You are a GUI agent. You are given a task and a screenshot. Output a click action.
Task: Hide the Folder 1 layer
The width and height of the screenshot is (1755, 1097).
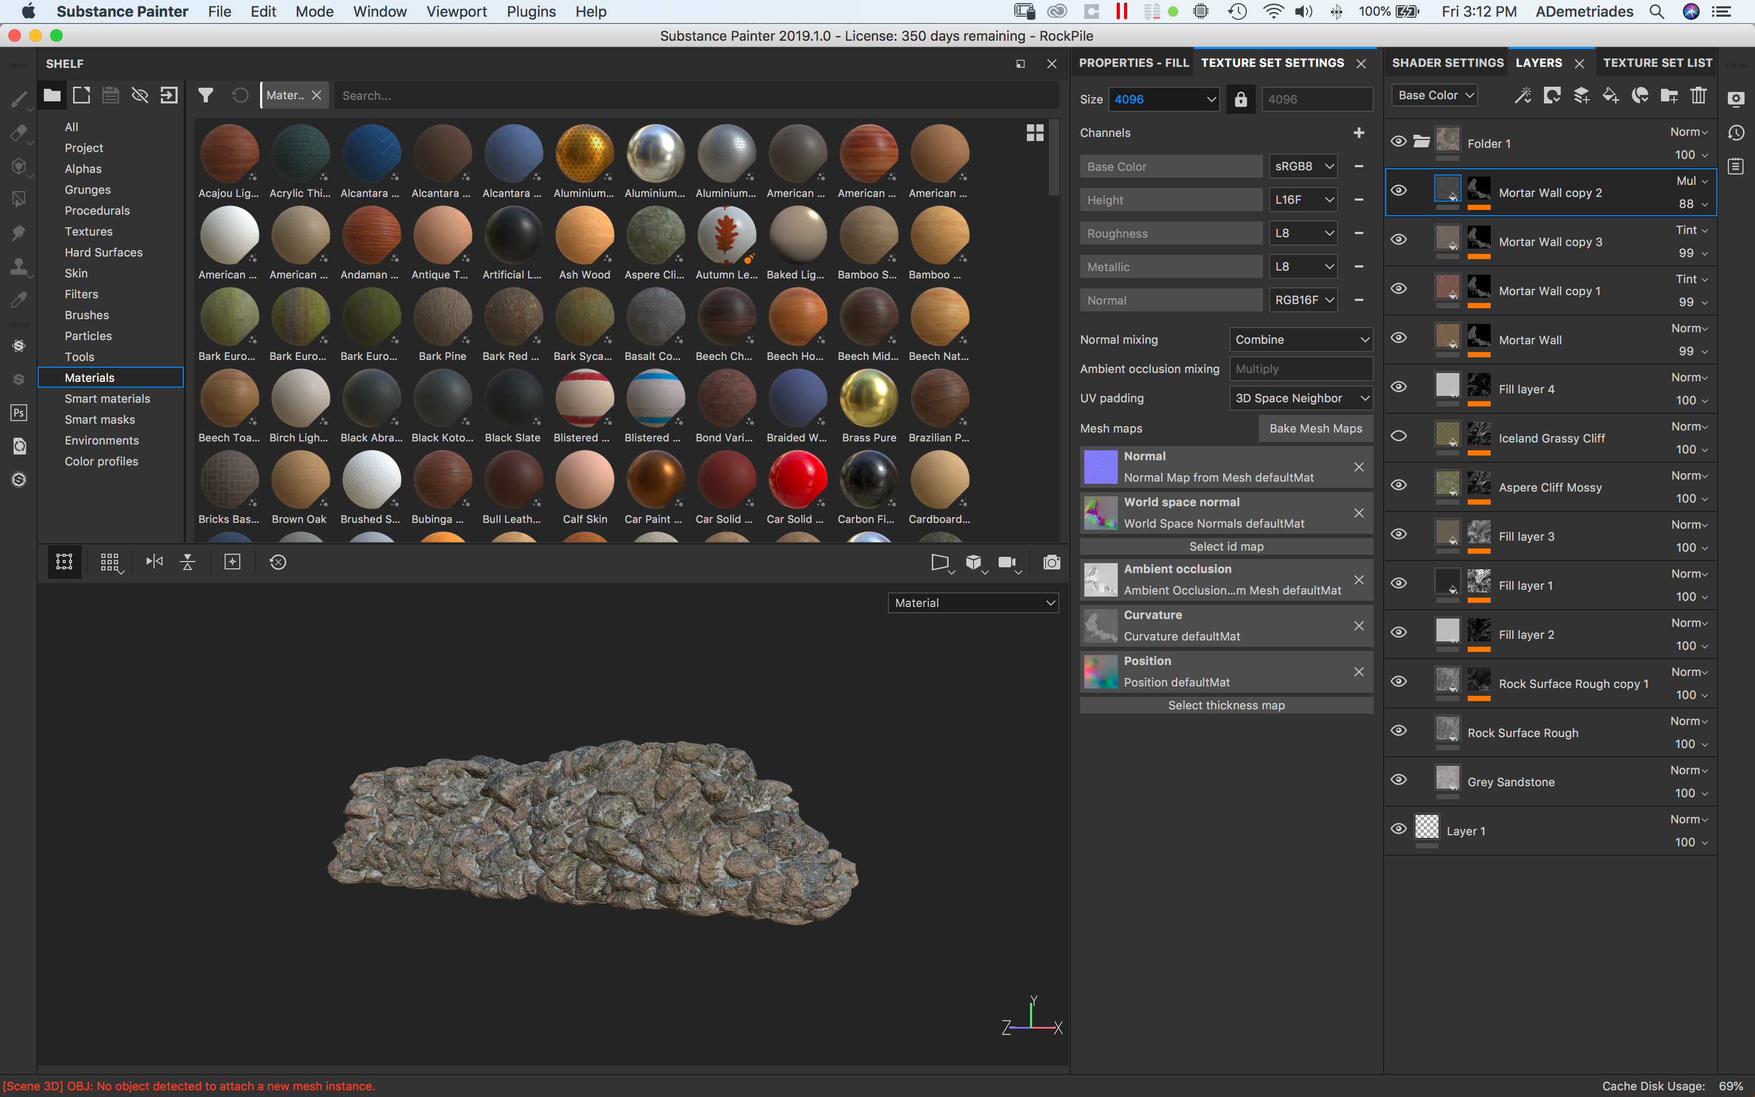[1399, 141]
